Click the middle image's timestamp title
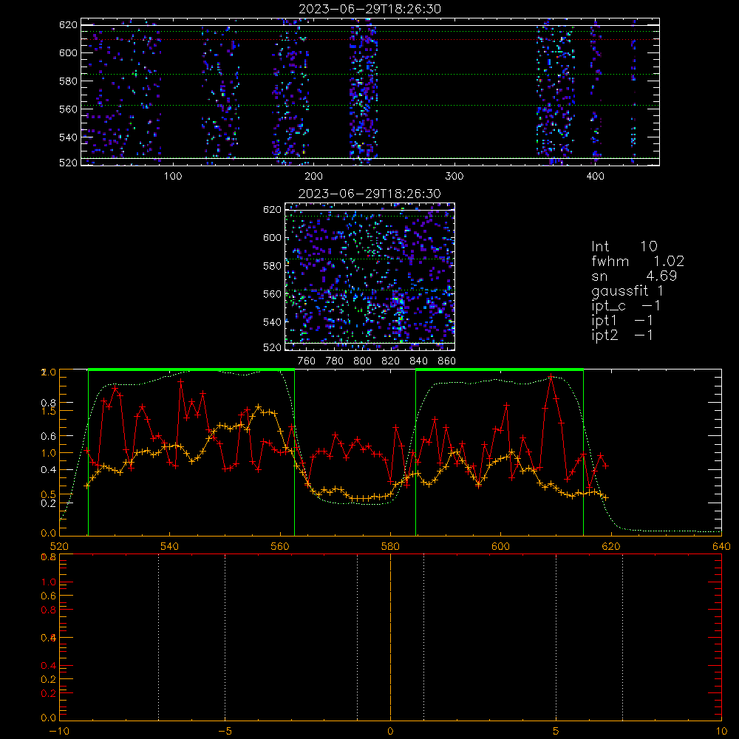Image resolution: width=739 pixels, height=739 pixels. pos(369,193)
